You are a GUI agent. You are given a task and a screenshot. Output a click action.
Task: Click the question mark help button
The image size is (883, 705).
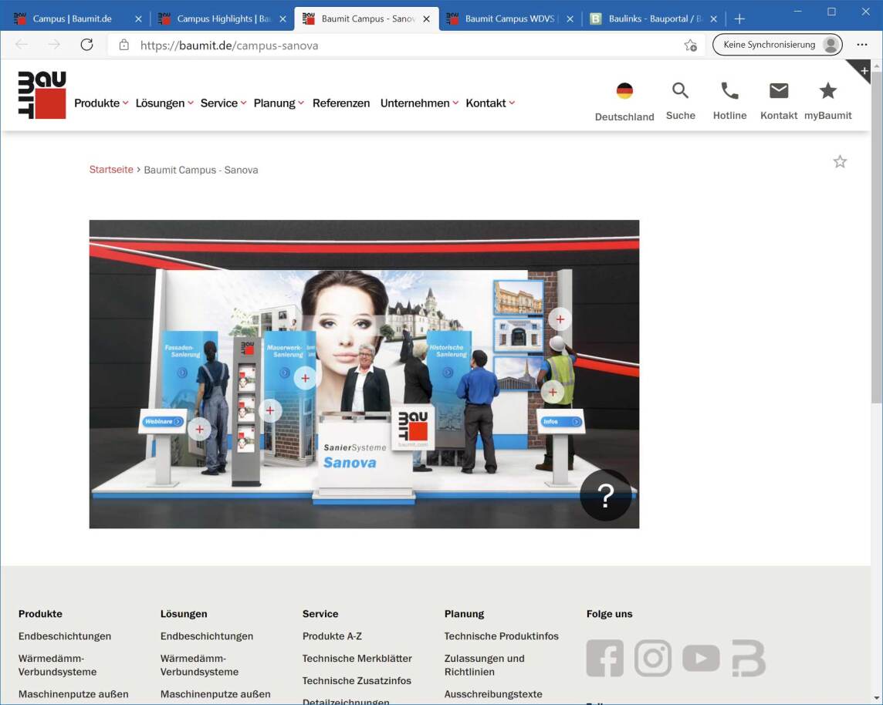coord(606,495)
